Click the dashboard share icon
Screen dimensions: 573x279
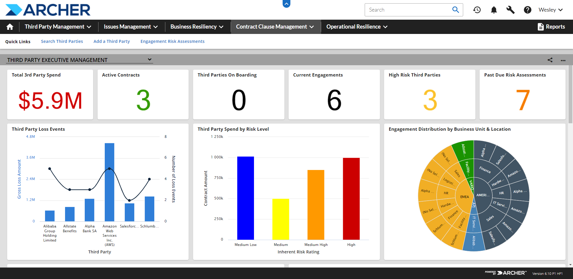click(x=550, y=60)
